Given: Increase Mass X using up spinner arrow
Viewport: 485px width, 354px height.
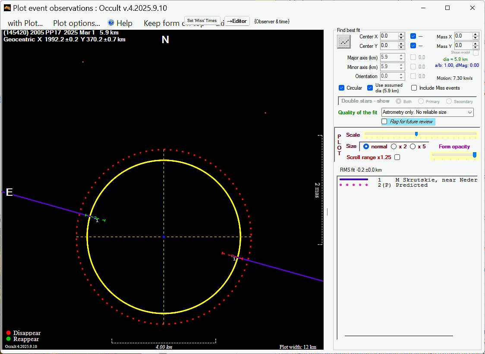Looking at the screenshot, I should point(476,34).
